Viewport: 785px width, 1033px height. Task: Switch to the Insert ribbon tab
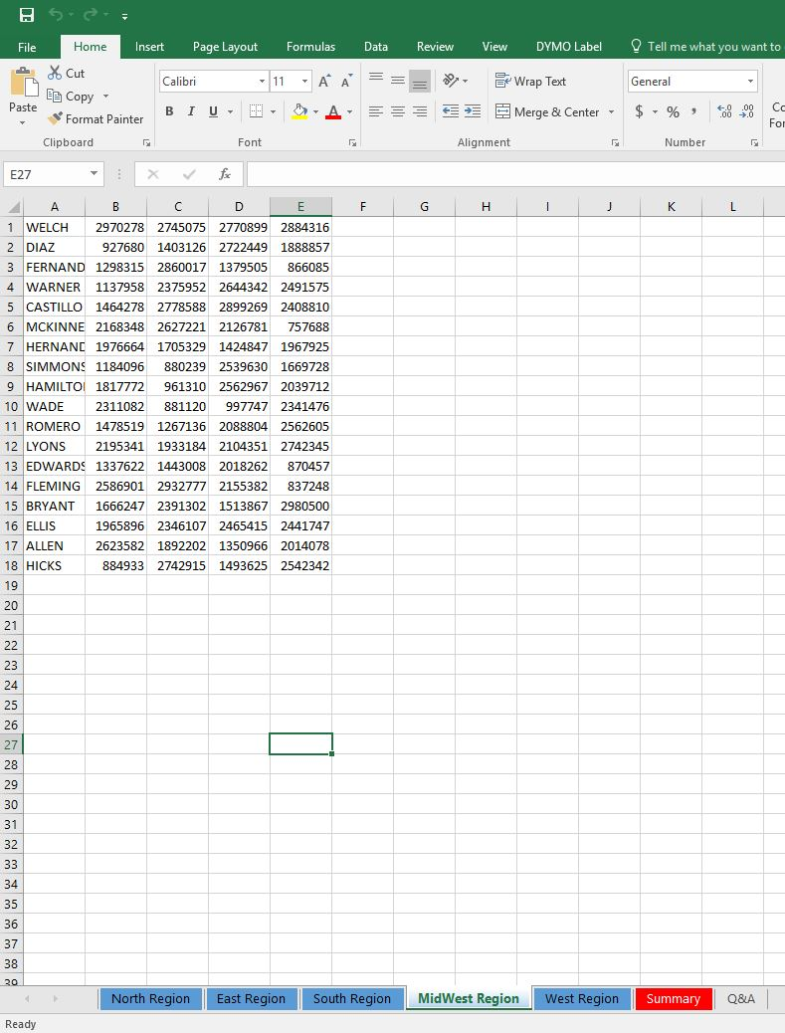click(x=149, y=47)
